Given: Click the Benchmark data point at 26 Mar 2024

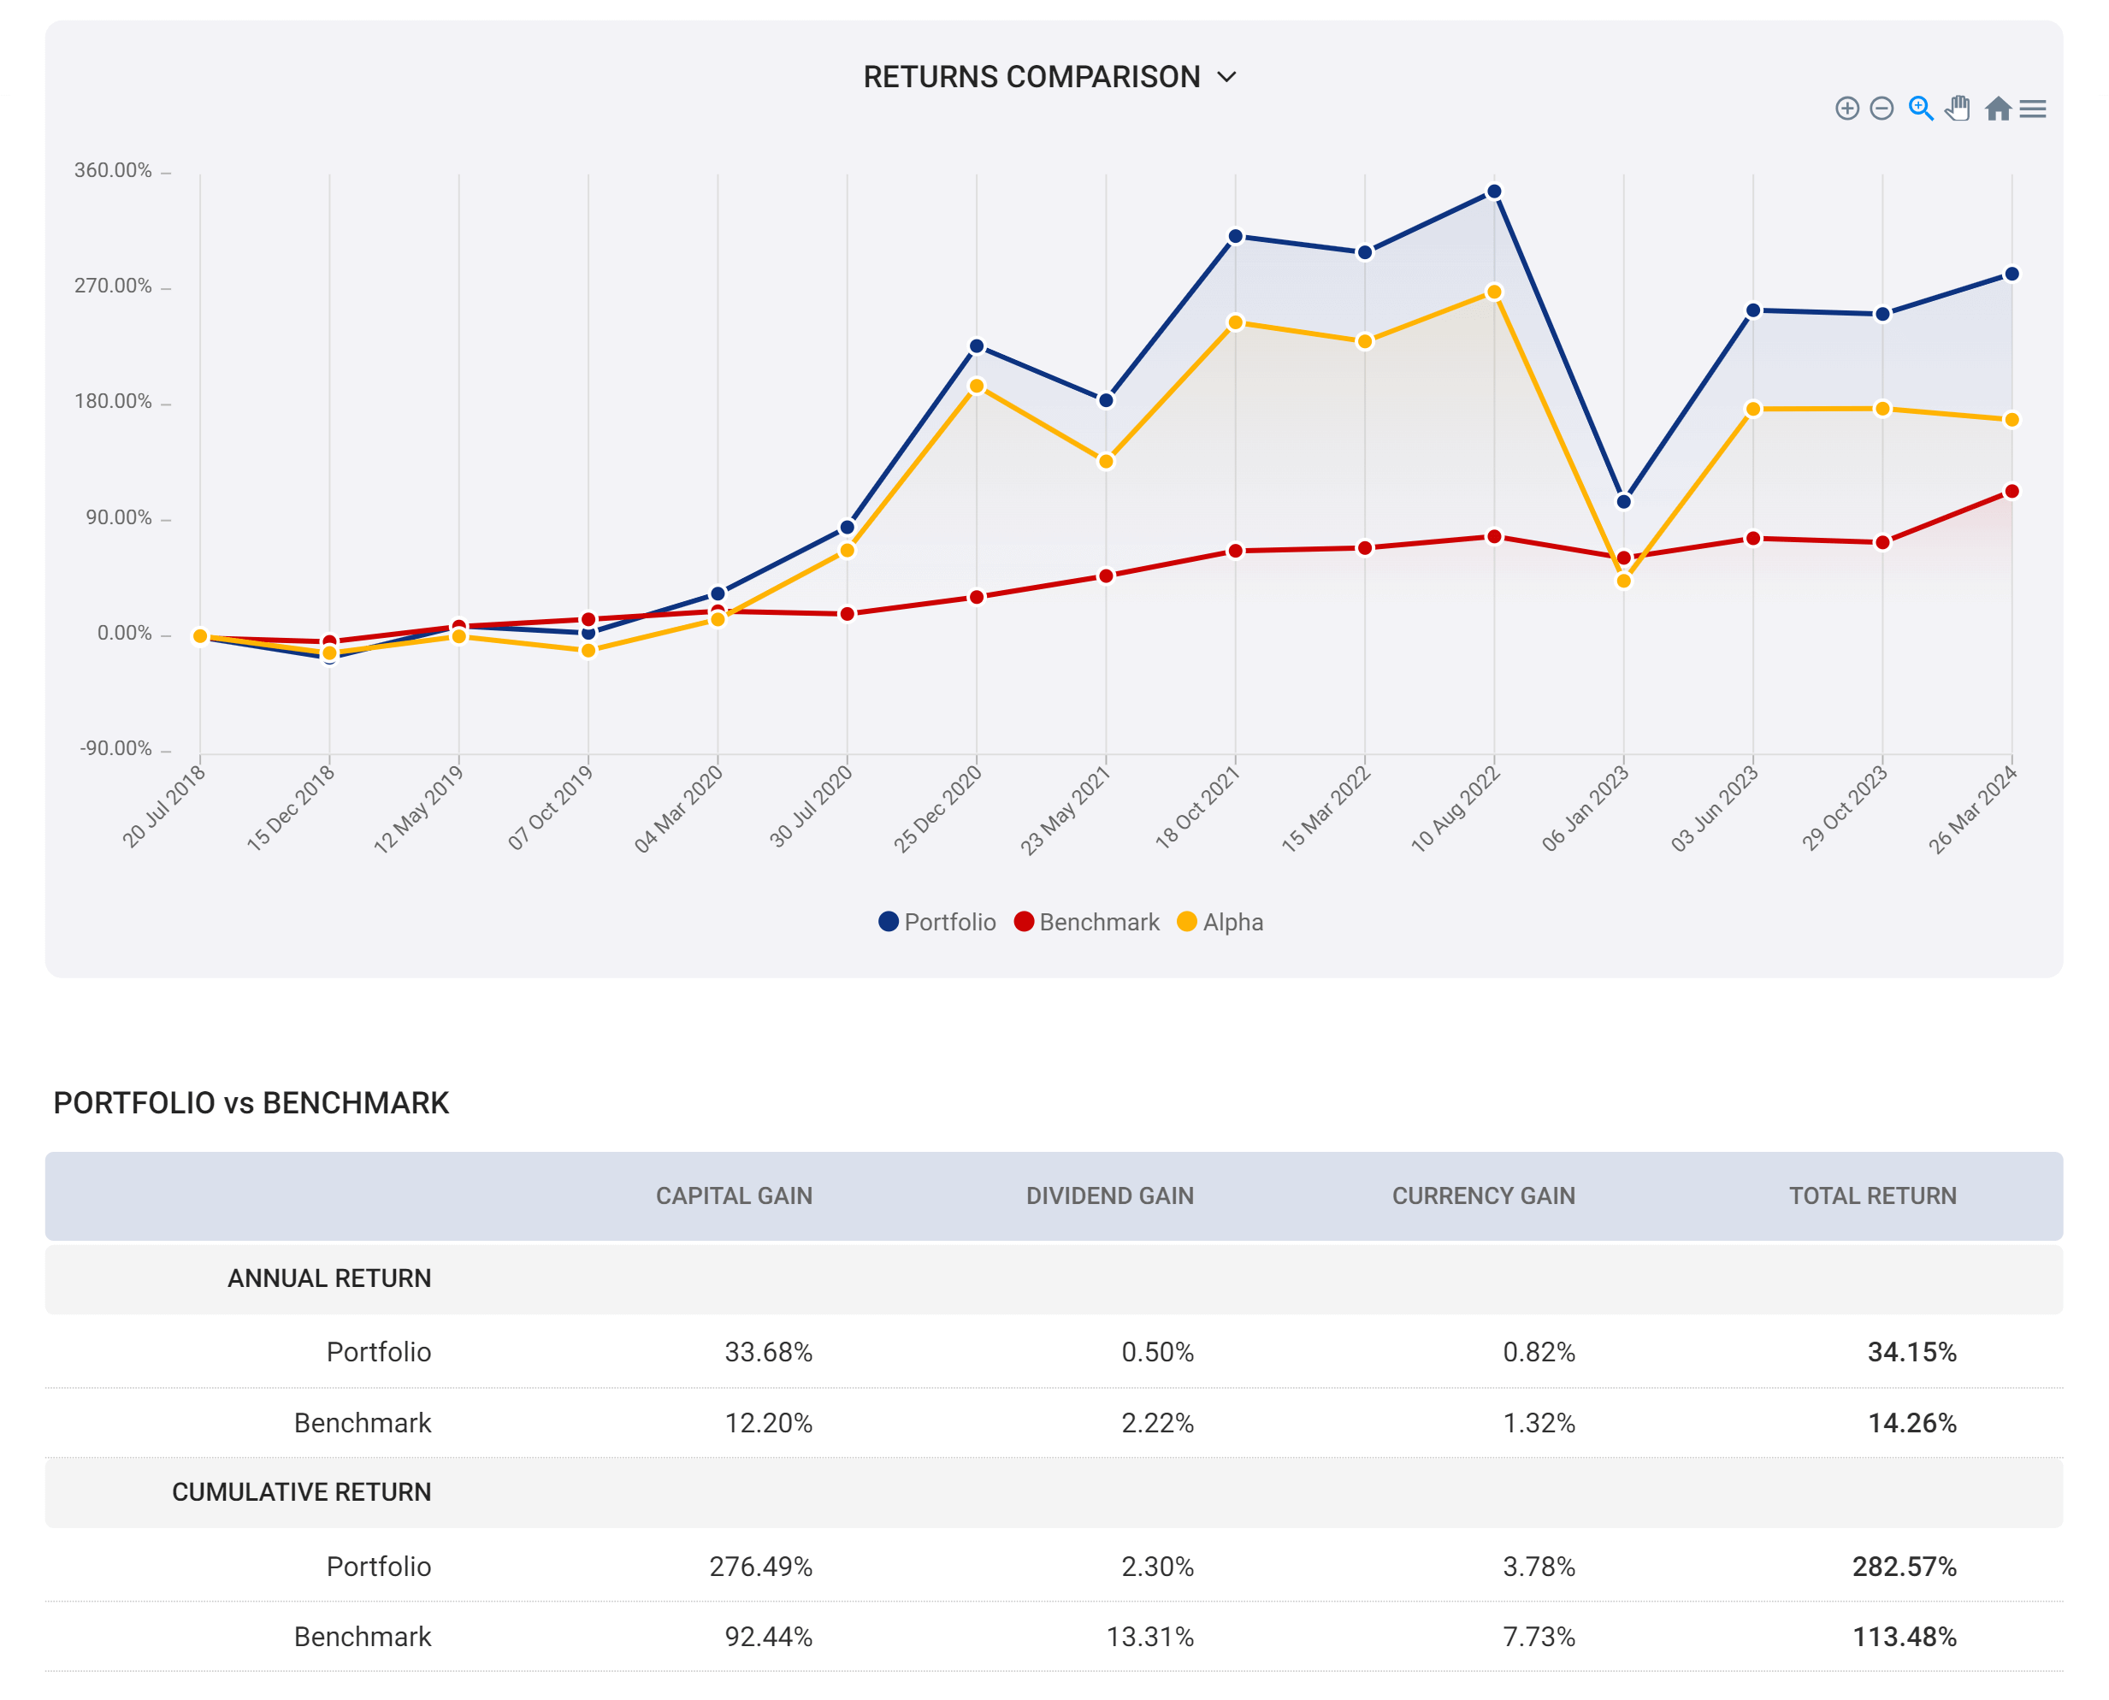Looking at the screenshot, I should (x=2012, y=492).
